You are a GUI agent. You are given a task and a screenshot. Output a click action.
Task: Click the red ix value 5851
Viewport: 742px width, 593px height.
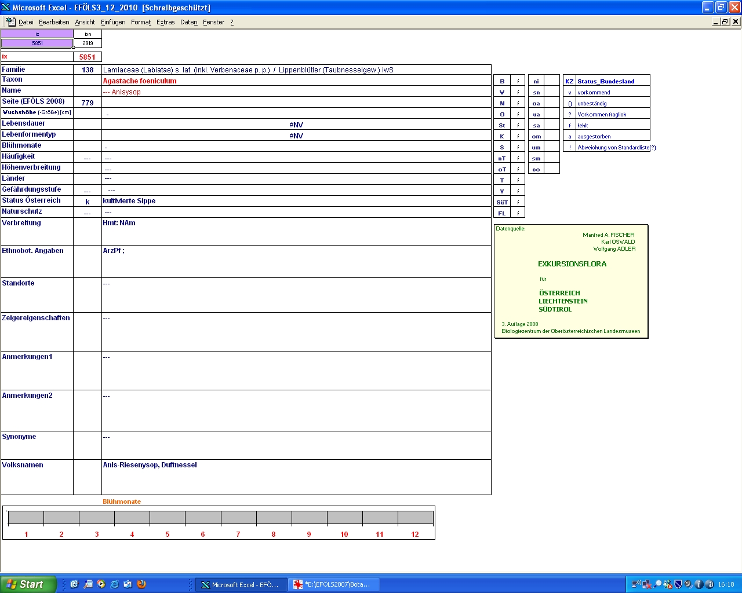(88, 57)
